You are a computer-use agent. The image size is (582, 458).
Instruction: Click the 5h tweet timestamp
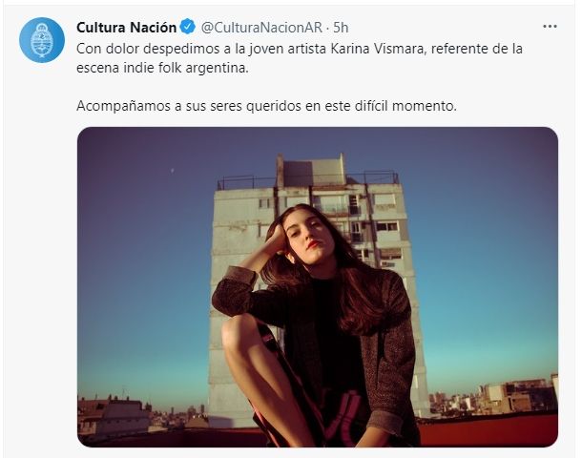coord(341,28)
